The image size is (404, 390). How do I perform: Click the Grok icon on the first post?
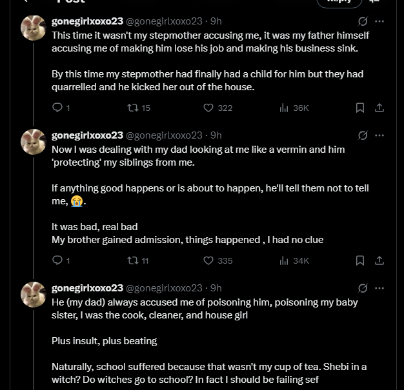click(363, 21)
